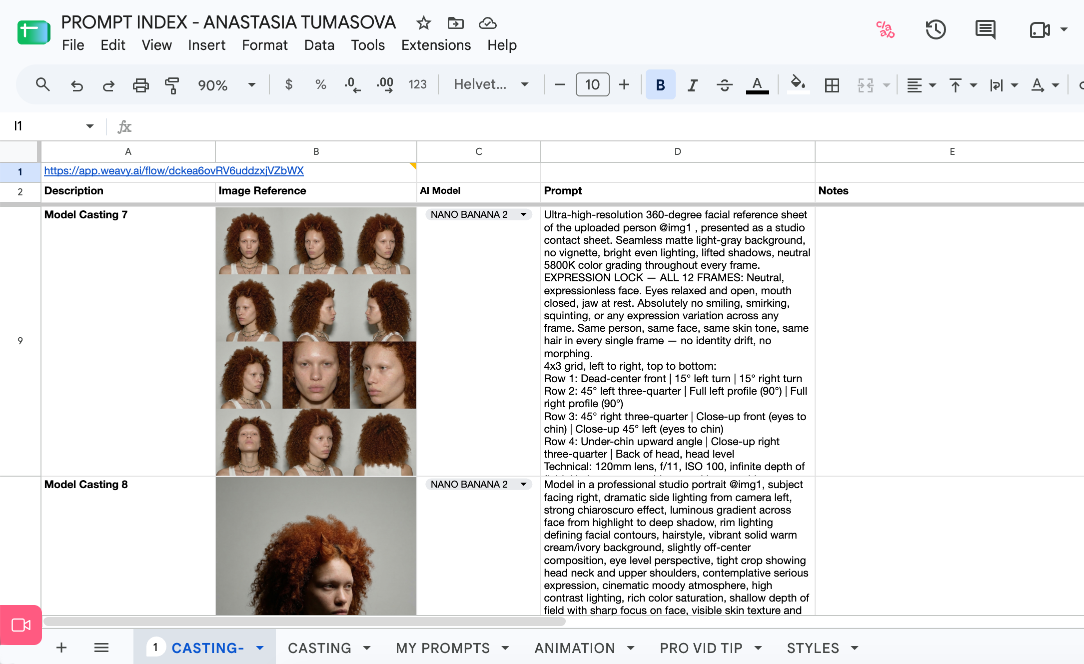Open the Helvetica font dropdown
1084x664 pixels.
tap(491, 84)
